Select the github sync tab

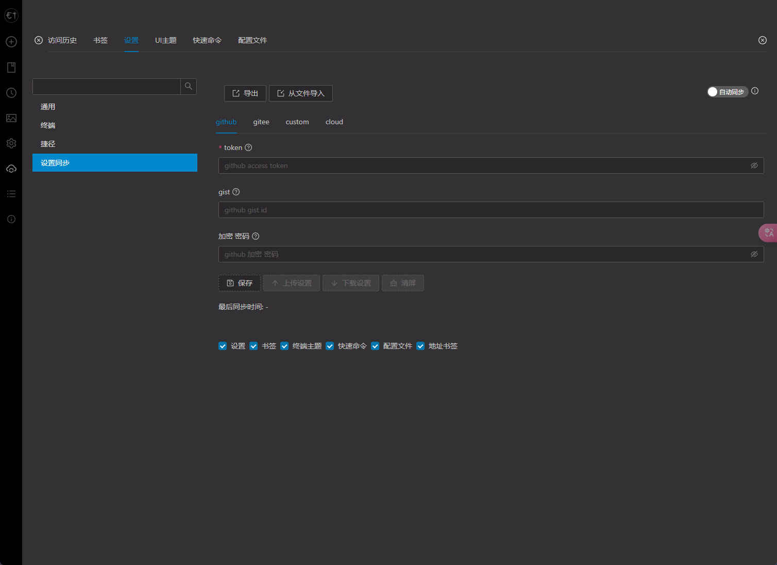pyautogui.click(x=226, y=122)
